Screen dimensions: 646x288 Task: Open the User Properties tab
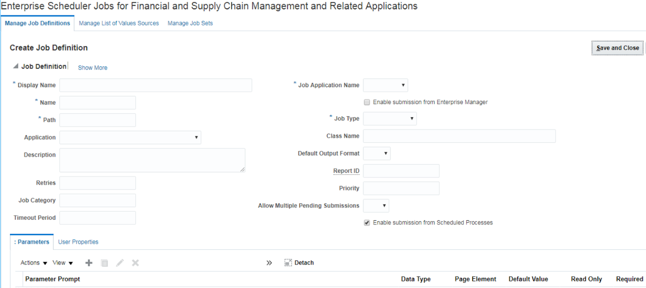click(x=78, y=242)
